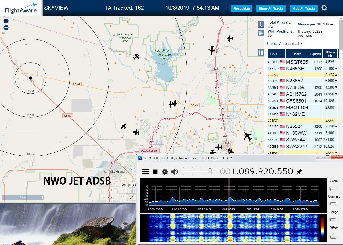Image resolution: width=343 pixels, height=245 pixels.
Task: Click AZ 74 road label near receiver
Action: click(76, 84)
